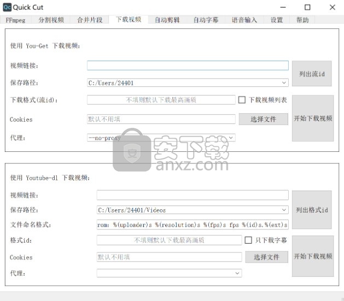Click the You-Get 视频链接 input field

tap(188, 66)
